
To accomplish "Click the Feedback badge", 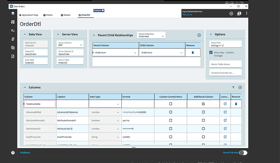I will point(99,11).
